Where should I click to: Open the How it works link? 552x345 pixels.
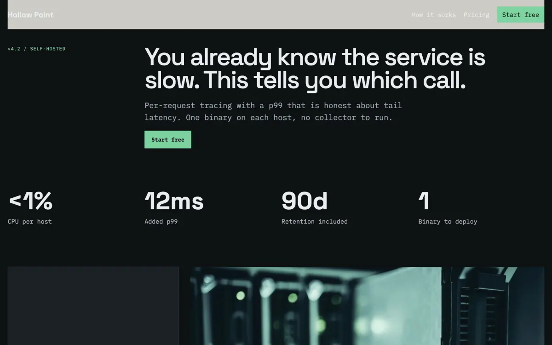tap(434, 15)
